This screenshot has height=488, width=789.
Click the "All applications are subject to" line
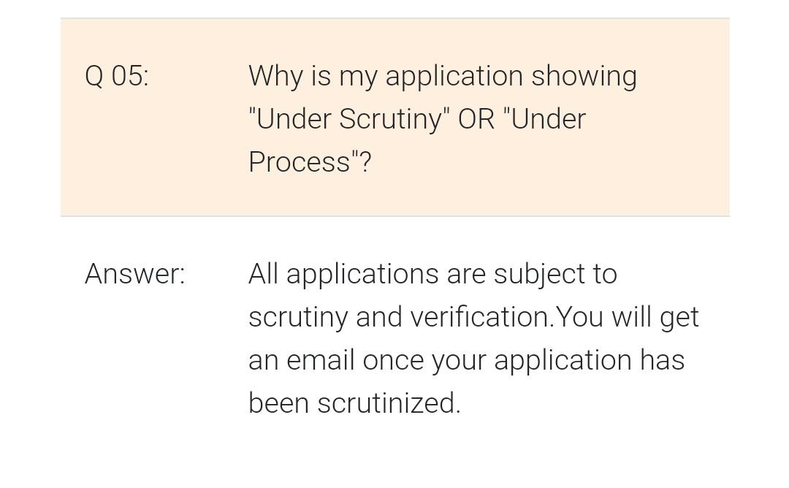point(432,274)
